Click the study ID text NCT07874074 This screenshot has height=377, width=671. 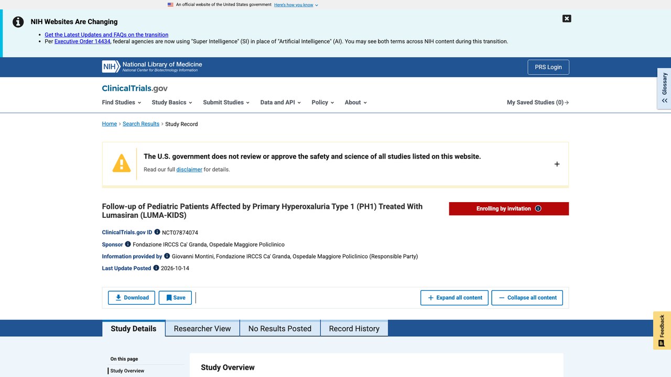[180, 232]
